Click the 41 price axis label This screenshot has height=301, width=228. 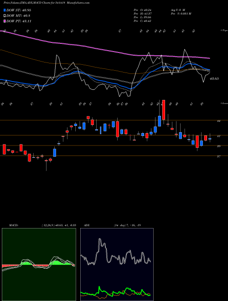coord(218,136)
